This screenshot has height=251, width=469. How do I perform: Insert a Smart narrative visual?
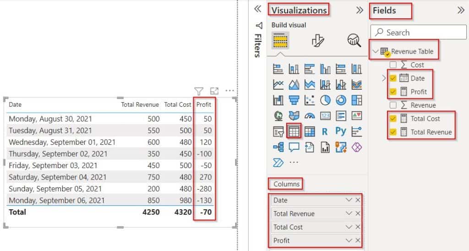(310, 147)
